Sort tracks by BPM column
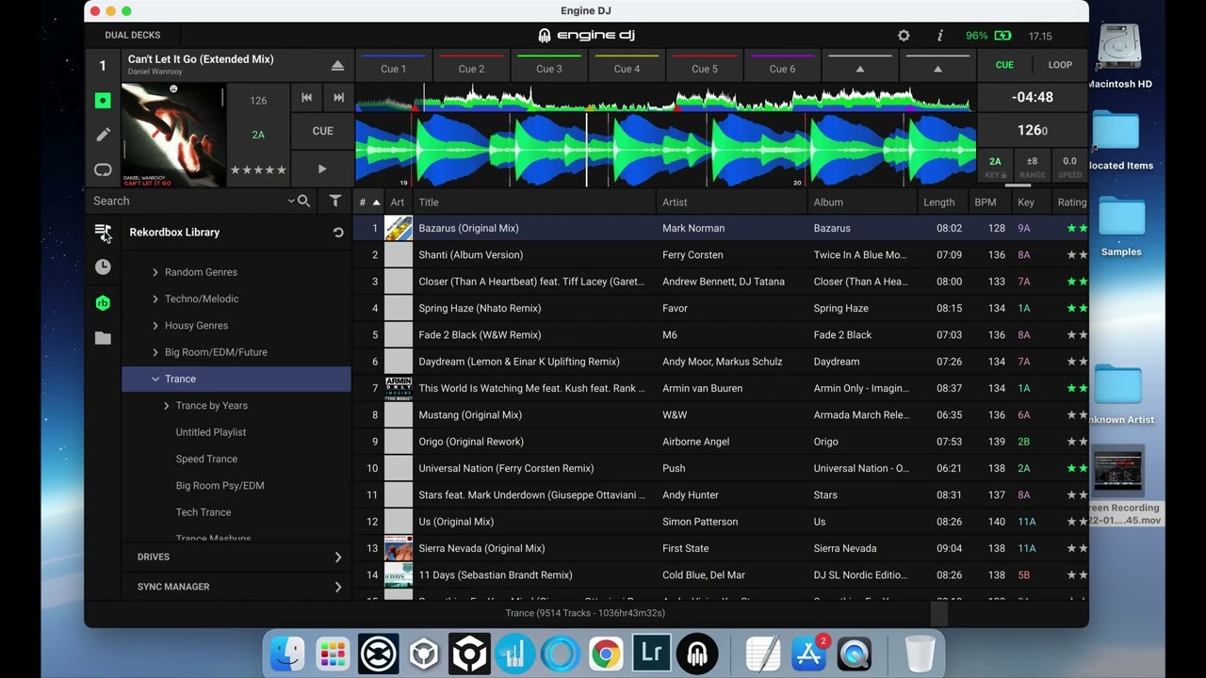The image size is (1206, 678). click(986, 202)
